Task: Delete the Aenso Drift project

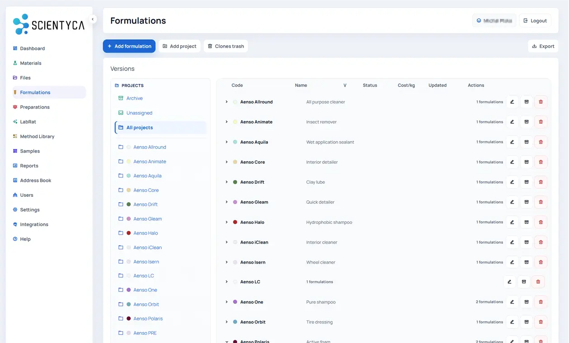Action: coord(541,182)
